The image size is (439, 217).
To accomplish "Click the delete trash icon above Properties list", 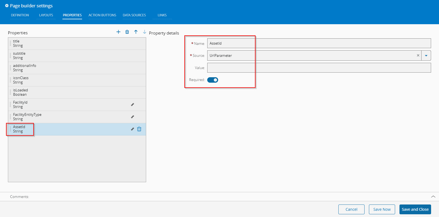I will click(x=127, y=32).
